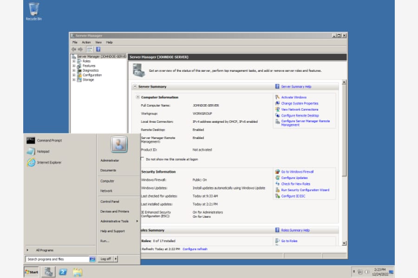Expand the Administrative Tools submenu
This screenshot has height=278, width=418.
(119, 221)
